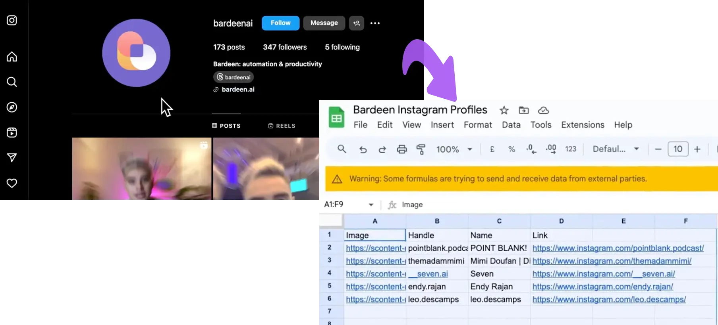This screenshot has height=325, width=718.
Task: Click the add similar accounts icon
Action: click(357, 23)
